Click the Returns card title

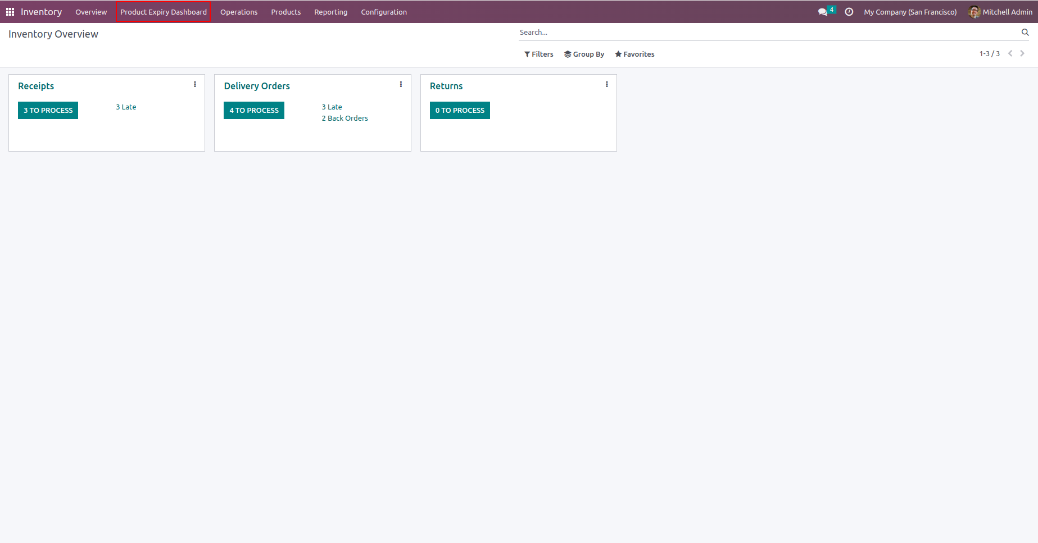[x=446, y=86]
